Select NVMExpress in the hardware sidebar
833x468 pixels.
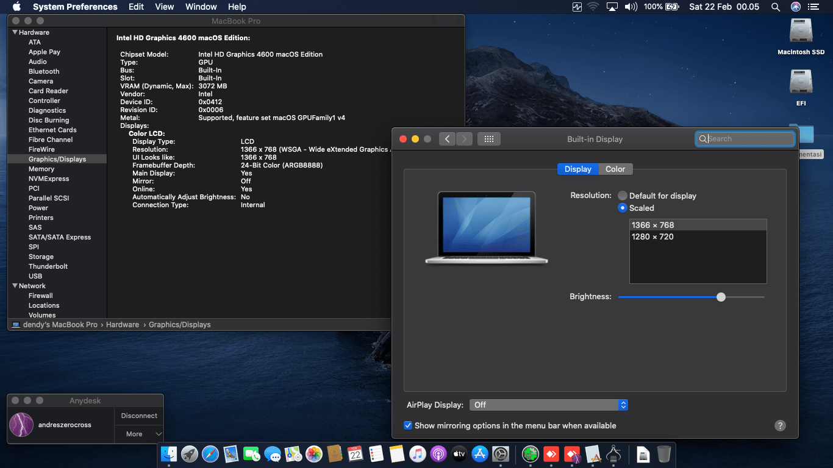(x=49, y=179)
